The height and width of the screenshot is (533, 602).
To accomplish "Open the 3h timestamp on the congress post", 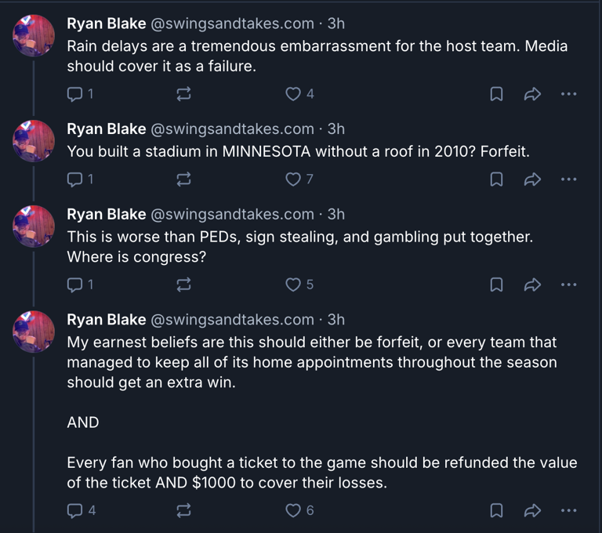I will click(x=335, y=215).
